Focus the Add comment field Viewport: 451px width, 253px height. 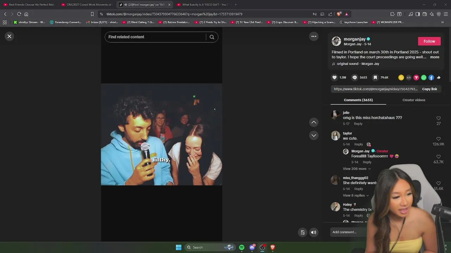click(349, 232)
